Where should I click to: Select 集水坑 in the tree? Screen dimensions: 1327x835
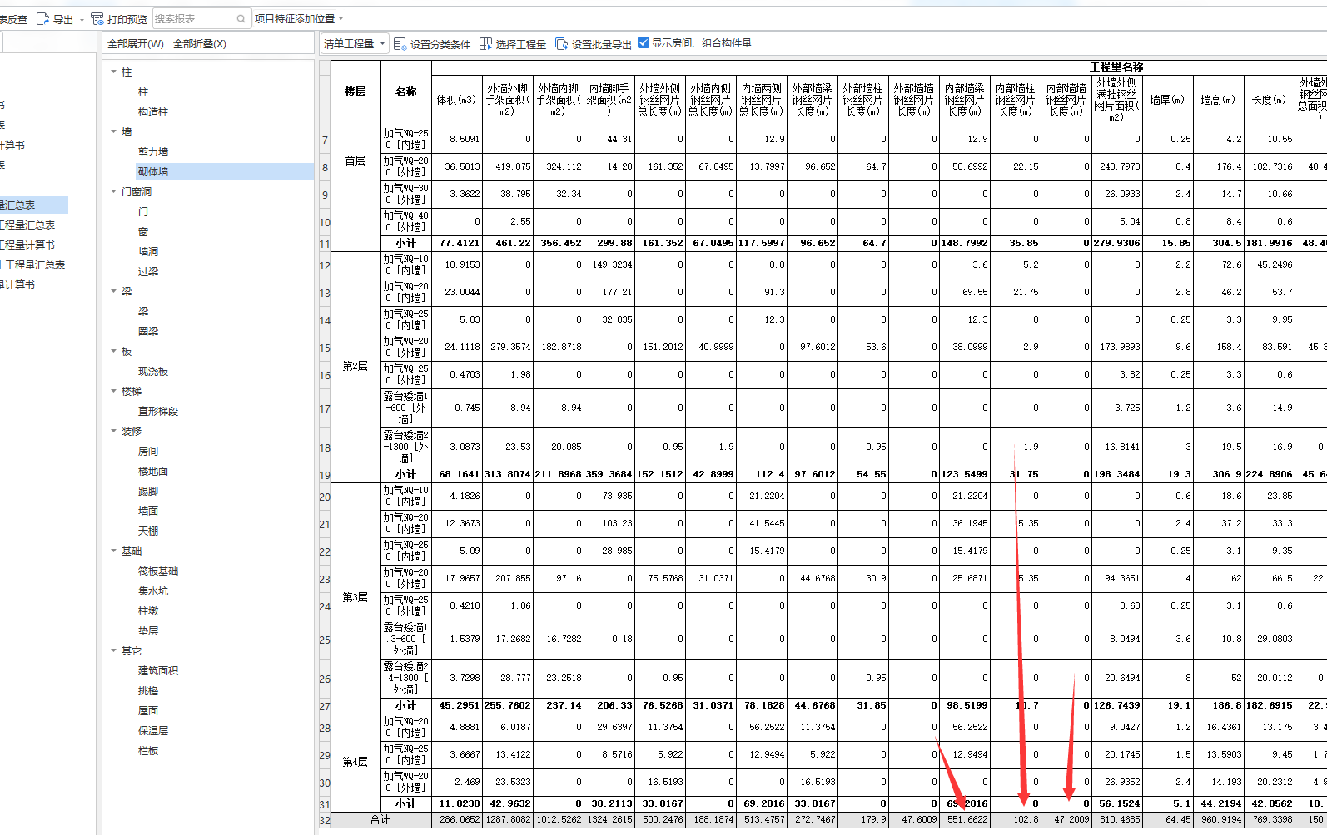(153, 590)
